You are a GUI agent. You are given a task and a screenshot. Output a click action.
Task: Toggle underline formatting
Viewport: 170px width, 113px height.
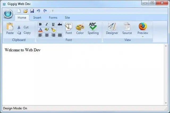point(53,24)
